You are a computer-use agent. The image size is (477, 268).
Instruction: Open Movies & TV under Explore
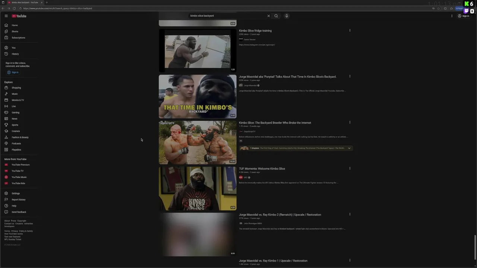point(19,100)
